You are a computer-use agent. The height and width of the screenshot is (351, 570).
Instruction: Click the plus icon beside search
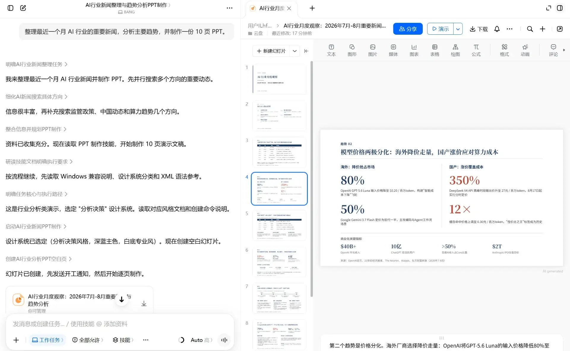pyautogui.click(x=542, y=29)
